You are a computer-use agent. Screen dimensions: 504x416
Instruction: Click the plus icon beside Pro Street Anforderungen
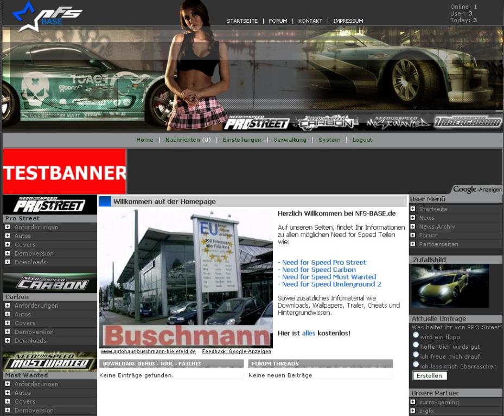pos(8,227)
